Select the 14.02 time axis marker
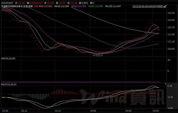Image resolution: width=178 pixels, height=113 pixels. 128,111
